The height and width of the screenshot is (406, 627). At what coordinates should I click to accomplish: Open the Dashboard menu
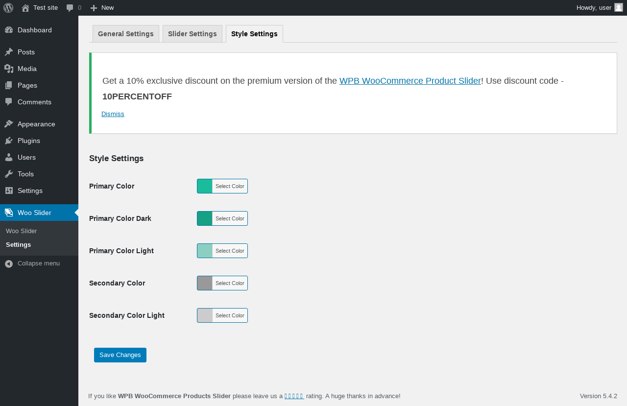(39, 30)
